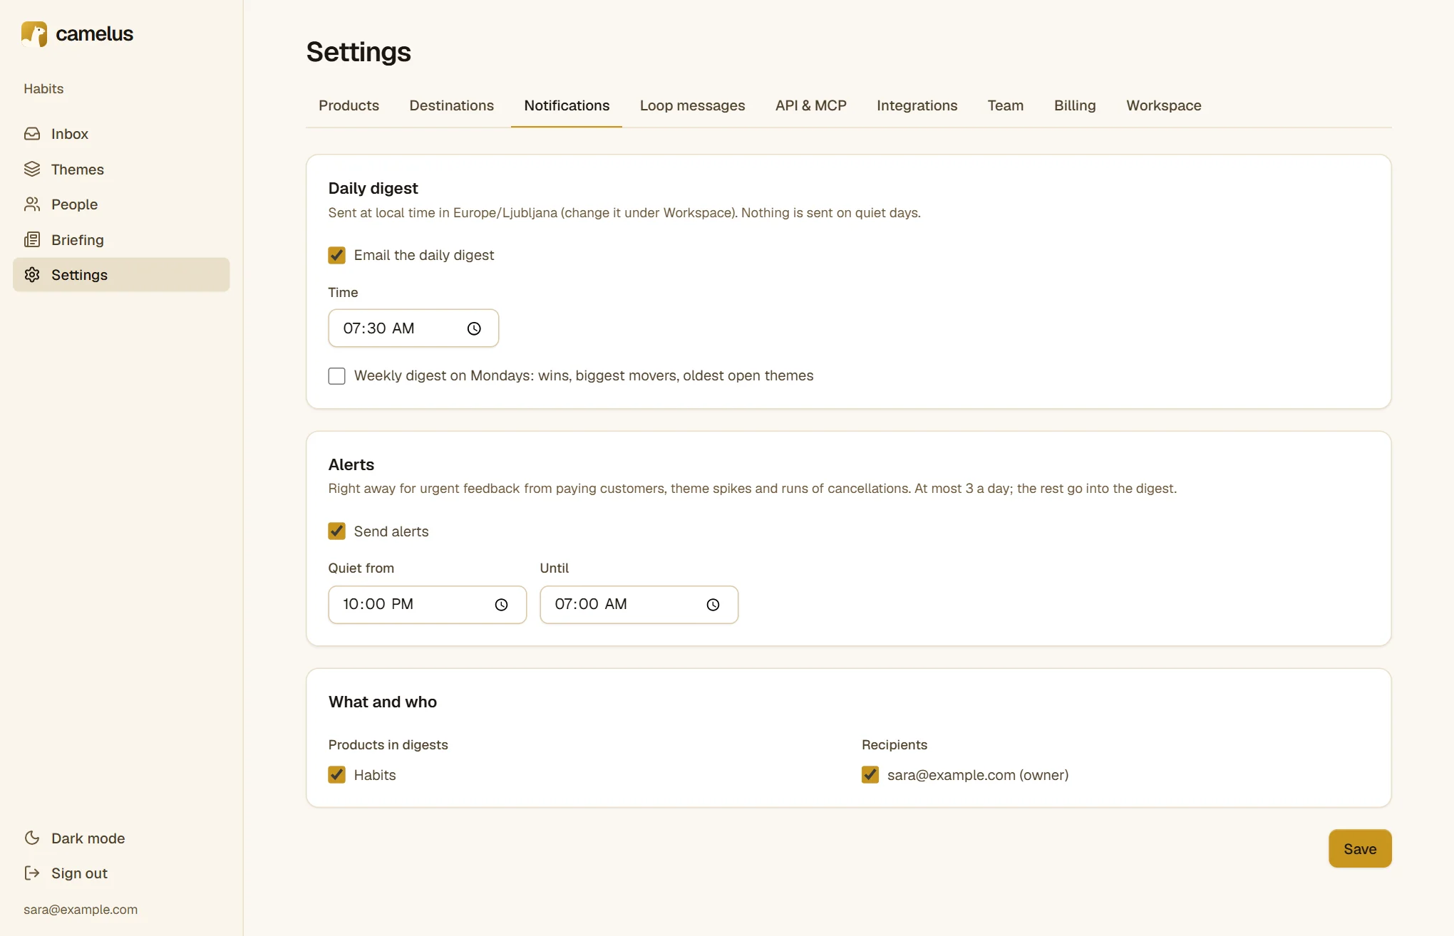The image size is (1454, 936).
Task: Click the Settings gear icon in sidebar
Action: [x=32, y=275]
